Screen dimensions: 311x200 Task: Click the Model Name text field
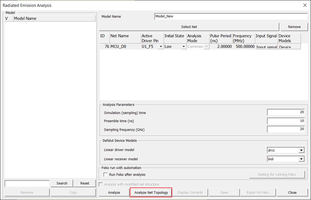(x=230, y=17)
